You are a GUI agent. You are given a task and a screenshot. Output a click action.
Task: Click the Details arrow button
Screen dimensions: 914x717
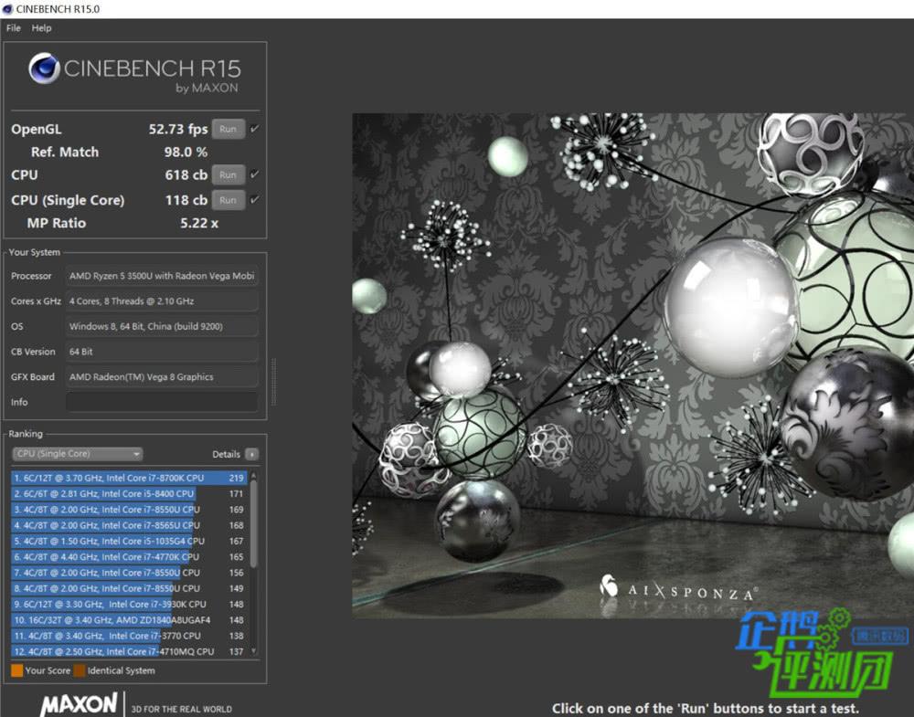coord(252,454)
